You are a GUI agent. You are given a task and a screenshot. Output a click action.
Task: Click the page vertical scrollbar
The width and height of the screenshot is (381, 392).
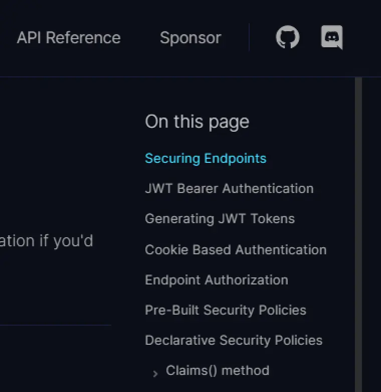pos(358,235)
